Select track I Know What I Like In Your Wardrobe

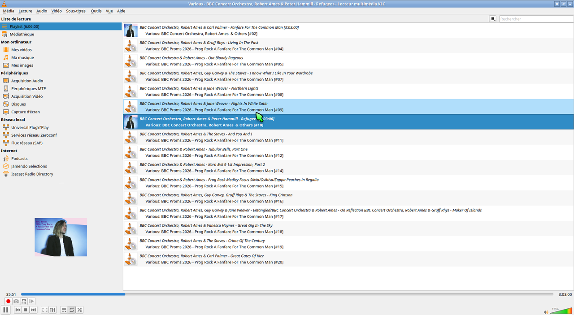tap(348, 76)
